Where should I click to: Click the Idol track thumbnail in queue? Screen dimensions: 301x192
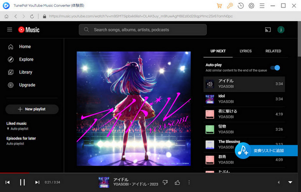210,99
